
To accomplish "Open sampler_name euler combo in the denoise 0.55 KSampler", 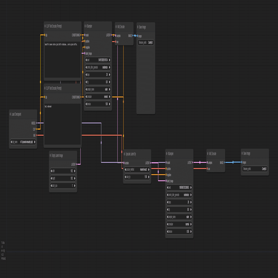I will pos(179,217).
